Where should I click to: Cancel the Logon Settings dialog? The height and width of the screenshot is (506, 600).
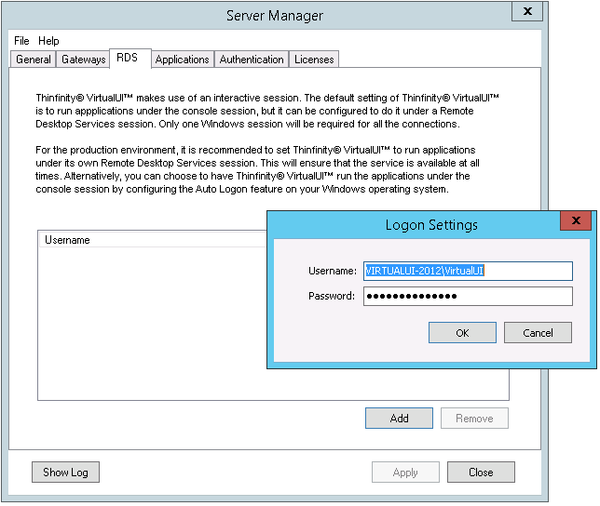[x=538, y=333]
